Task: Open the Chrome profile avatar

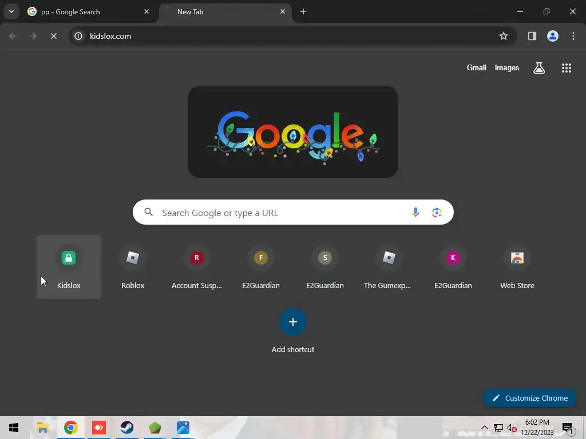Action: 553,36
